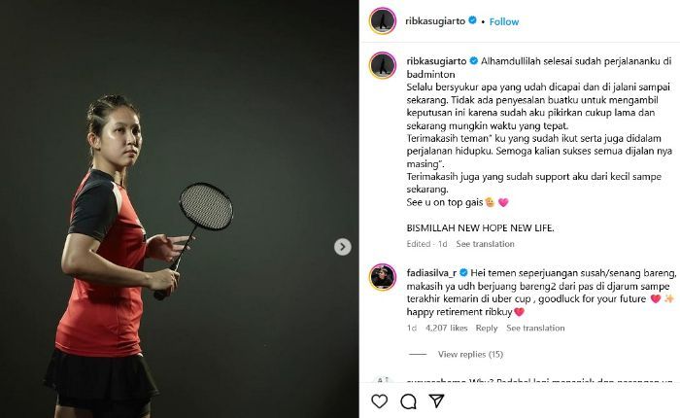
Task: Open ribkasugiarto profile picture in the header
Action: [383, 20]
